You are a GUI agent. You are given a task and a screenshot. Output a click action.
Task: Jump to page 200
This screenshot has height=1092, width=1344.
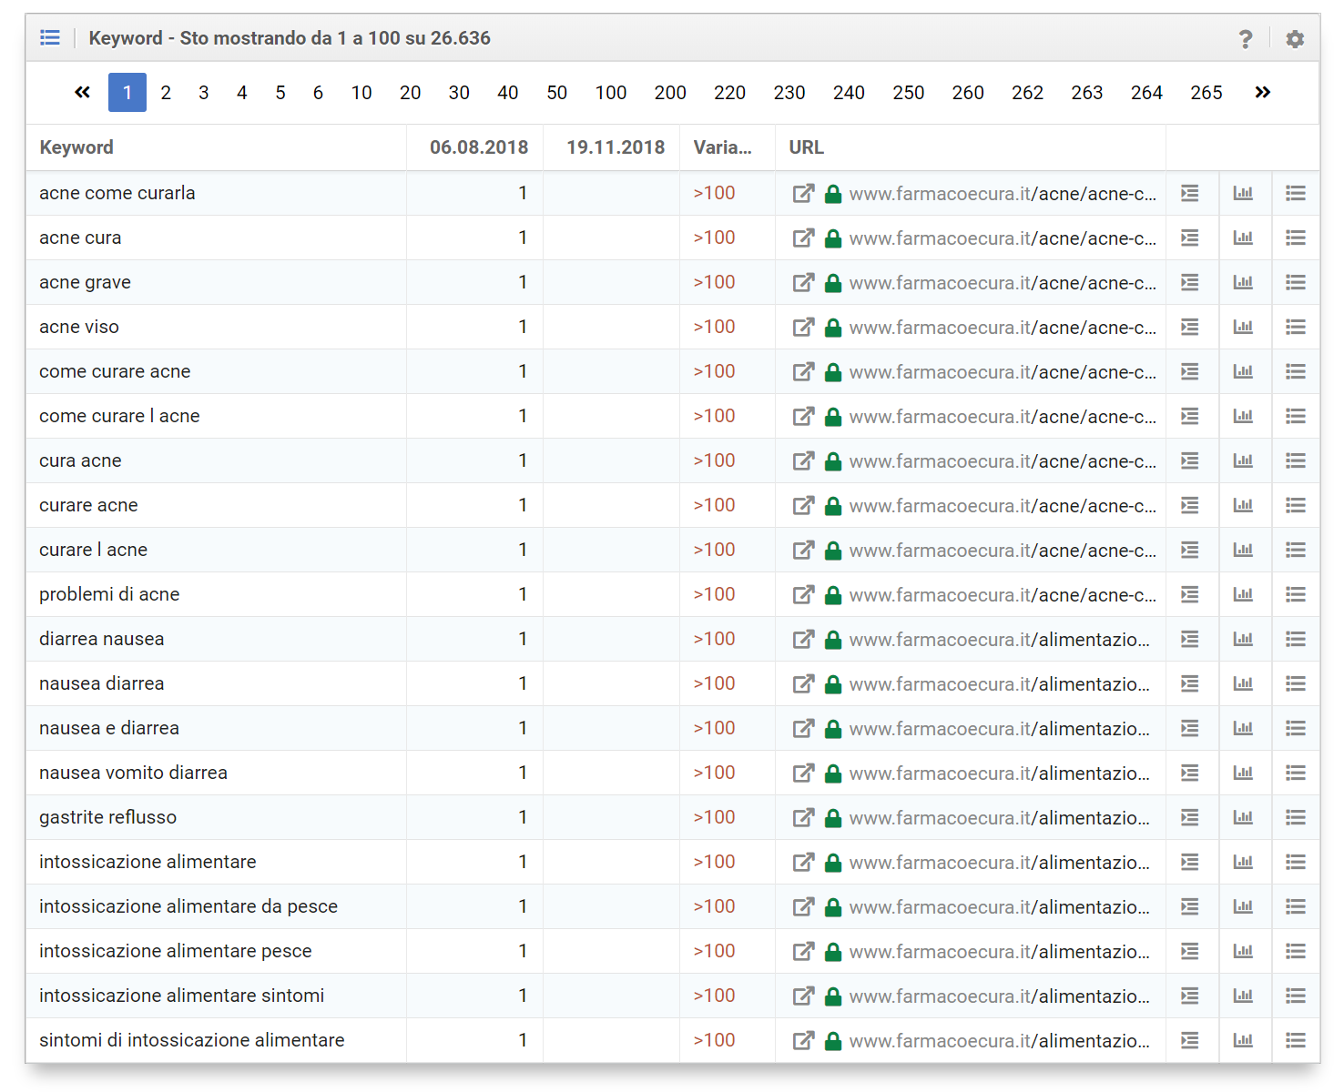pos(670,92)
